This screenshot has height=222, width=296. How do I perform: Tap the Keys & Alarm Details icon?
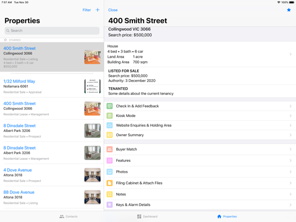point(109,205)
